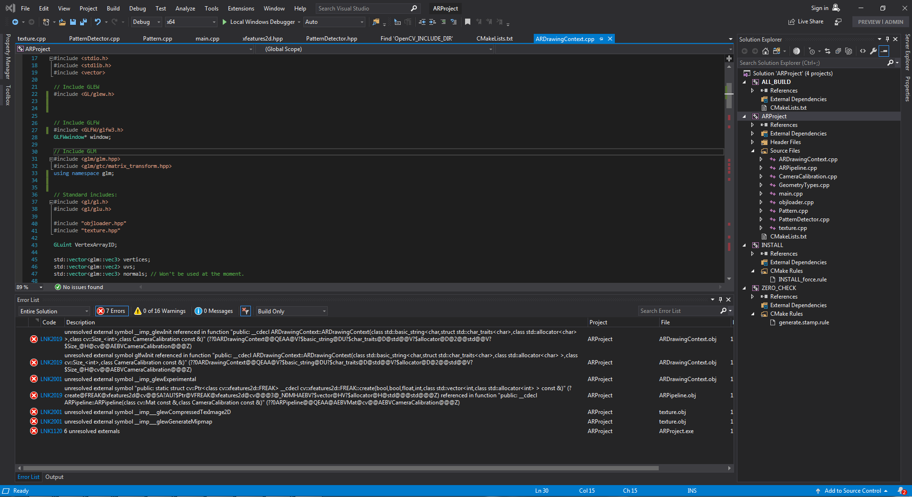912x497 pixels.
Task: Sync with Active Document in Solution Explorer
Action: [828, 51]
